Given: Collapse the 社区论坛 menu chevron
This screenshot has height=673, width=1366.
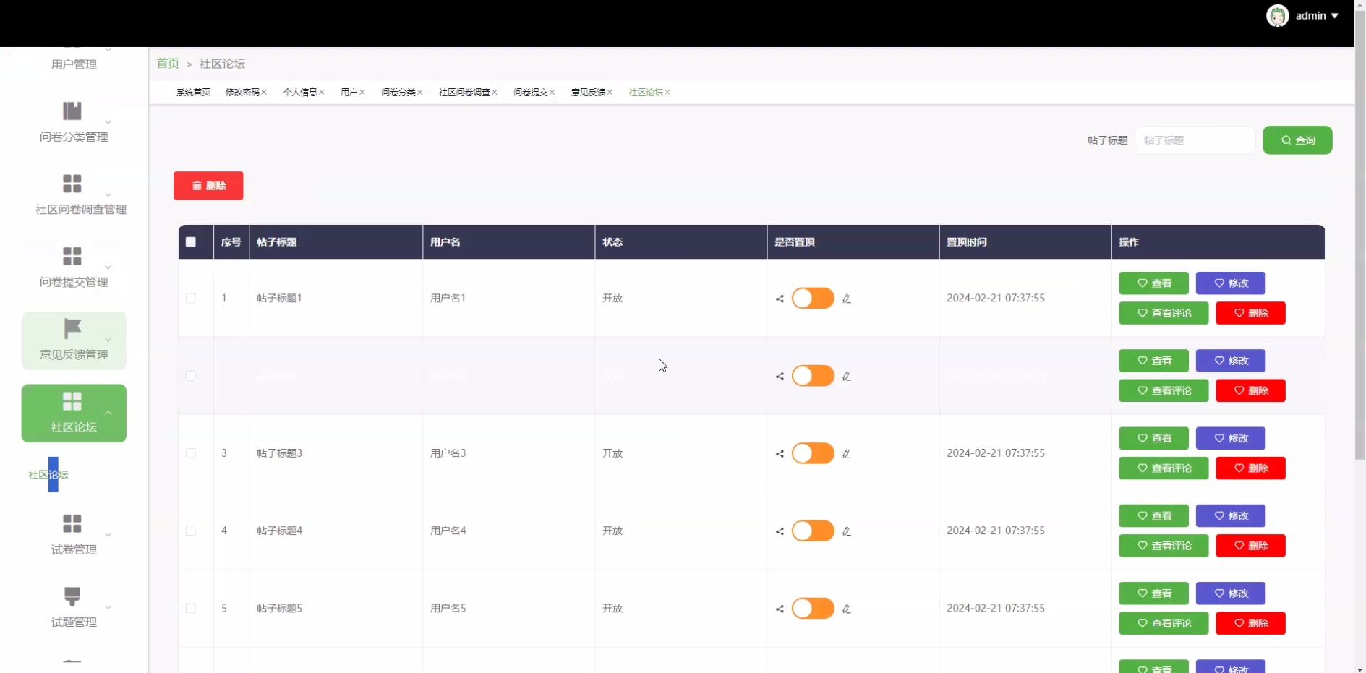Looking at the screenshot, I should point(108,413).
